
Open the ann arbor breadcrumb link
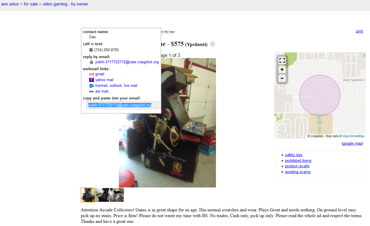(10, 4)
